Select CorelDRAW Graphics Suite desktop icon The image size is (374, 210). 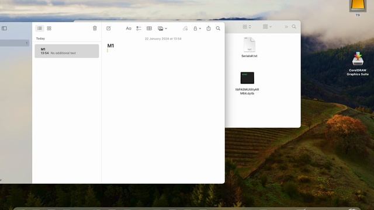pyautogui.click(x=358, y=64)
